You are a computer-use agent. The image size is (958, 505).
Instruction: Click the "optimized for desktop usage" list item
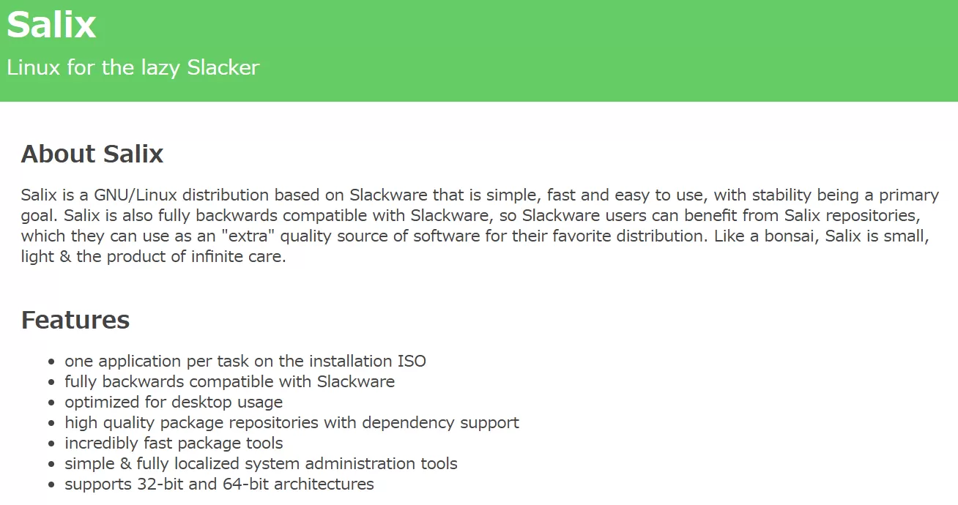pyautogui.click(x=173, y=402)
